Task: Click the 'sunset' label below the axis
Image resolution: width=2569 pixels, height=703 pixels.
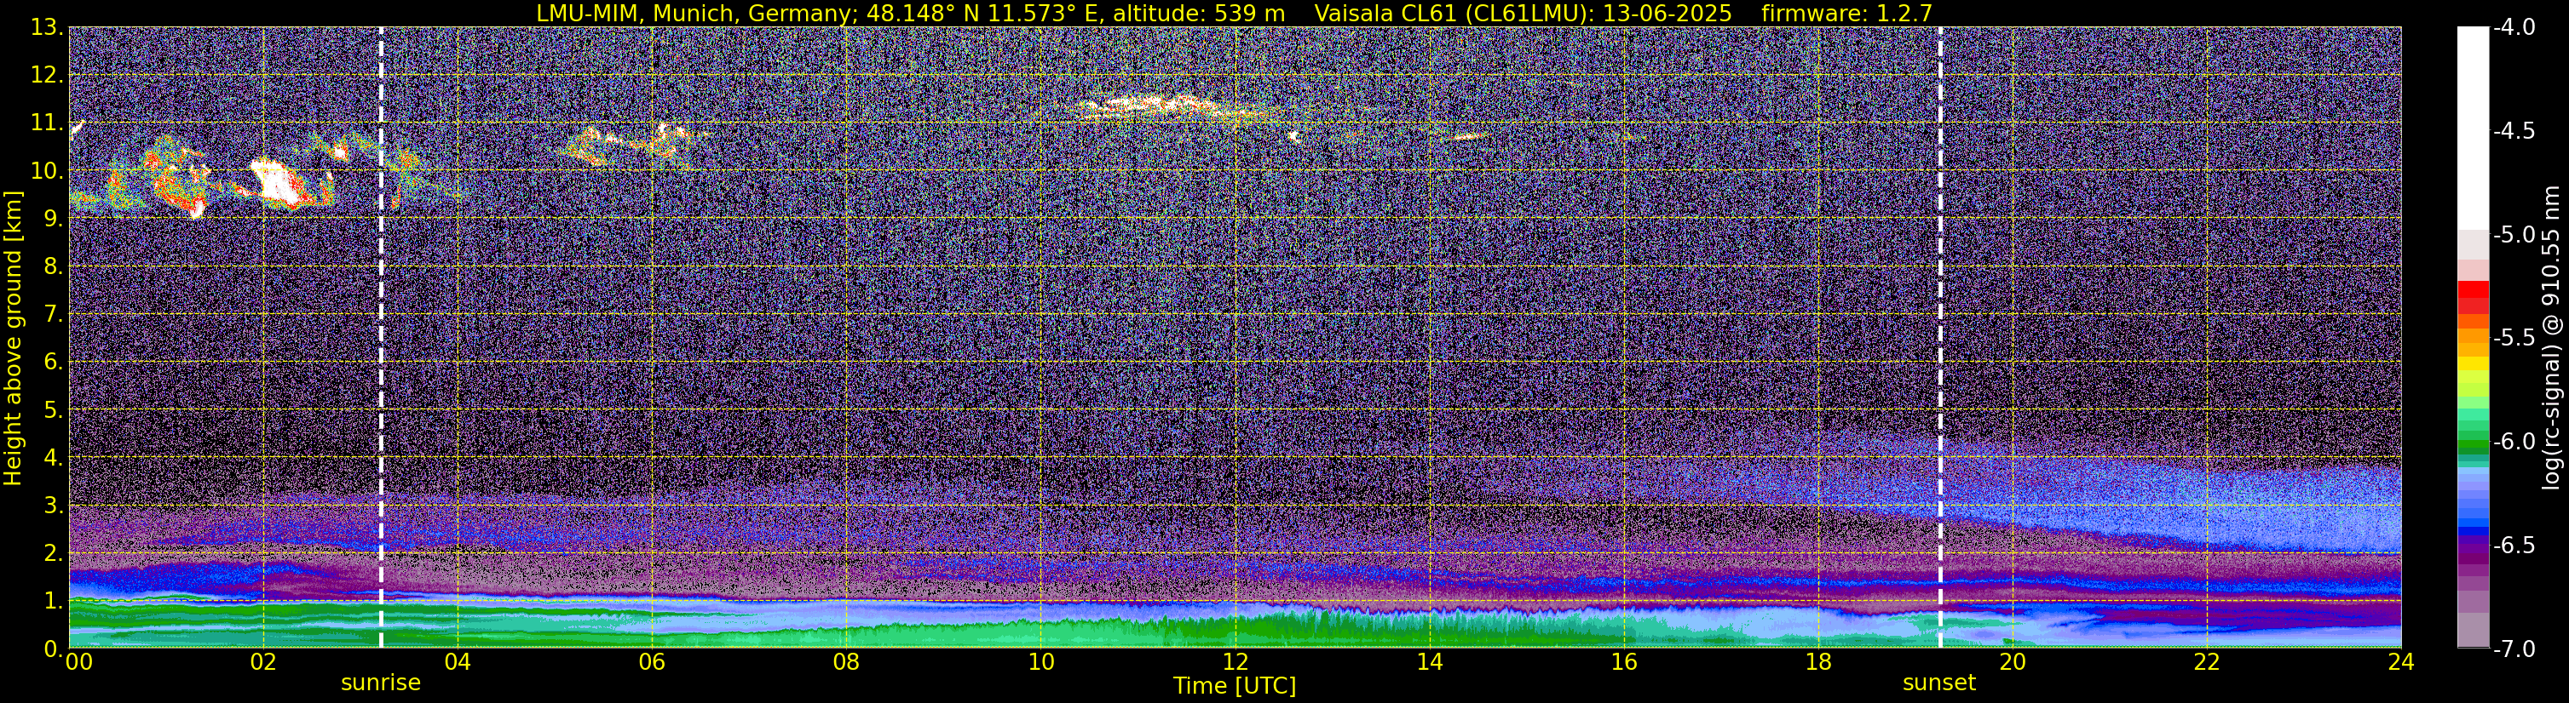Action: pyautogui.click(x=1938, y=683)
